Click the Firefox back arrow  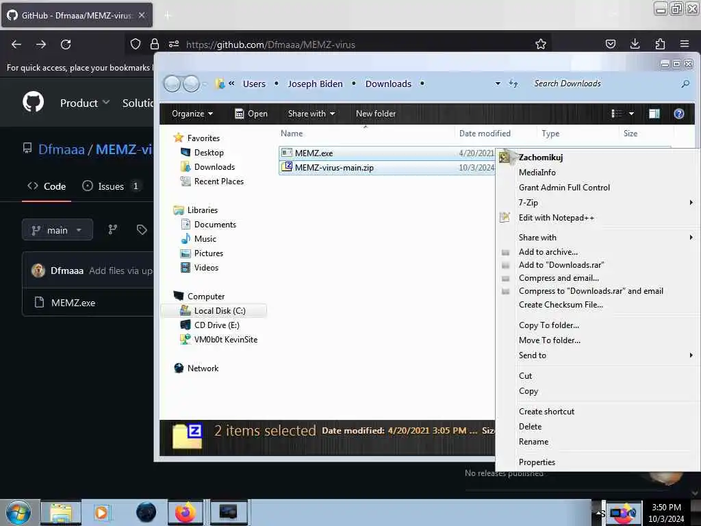pos(16,45)
